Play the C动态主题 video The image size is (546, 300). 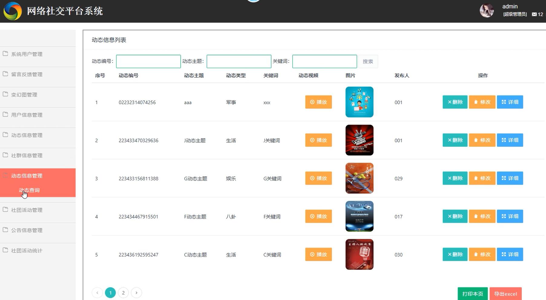318,254
